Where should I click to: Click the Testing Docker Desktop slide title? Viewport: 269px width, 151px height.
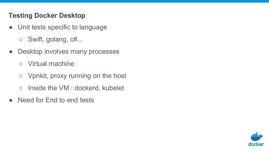click(47, 15)
